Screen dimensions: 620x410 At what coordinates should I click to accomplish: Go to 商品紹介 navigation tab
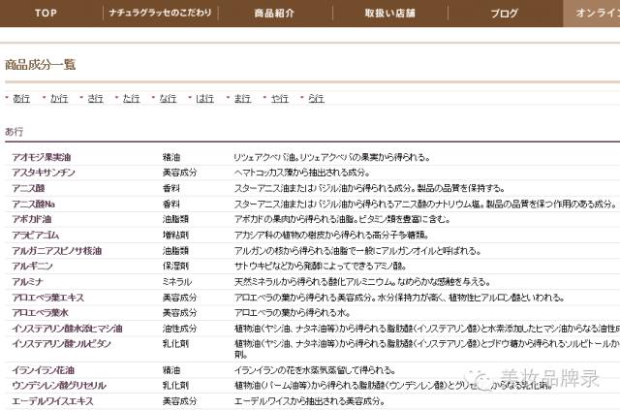273,13
